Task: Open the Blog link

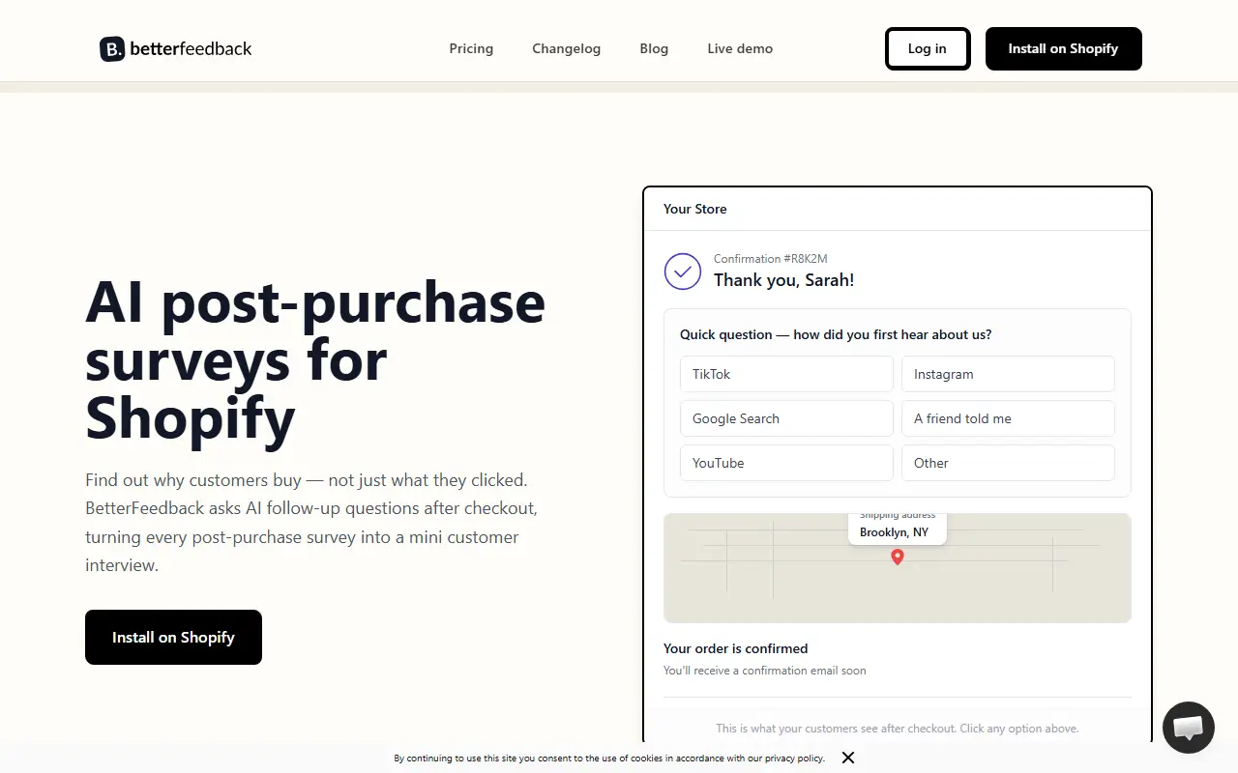Action: (654, 48)
